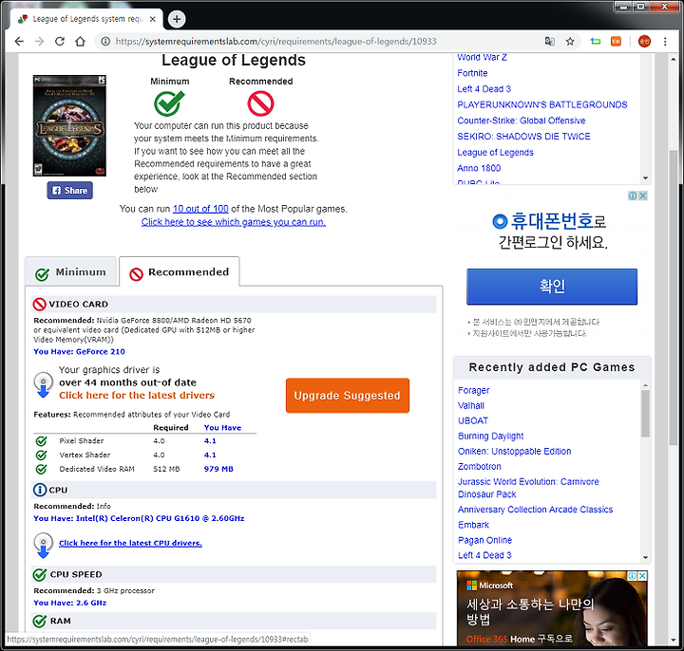Open the Forager game link
This screenshot has width=684, height=651.
474,390
